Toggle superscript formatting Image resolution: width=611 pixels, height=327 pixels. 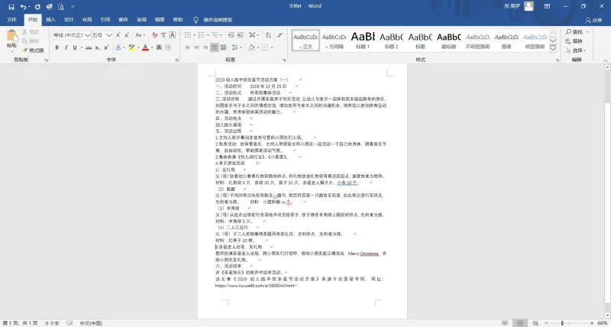coord(106,47)
